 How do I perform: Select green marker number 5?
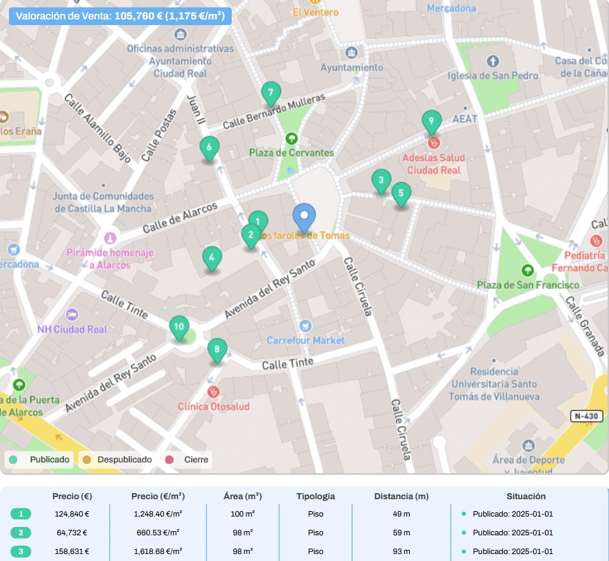point(401,194)
